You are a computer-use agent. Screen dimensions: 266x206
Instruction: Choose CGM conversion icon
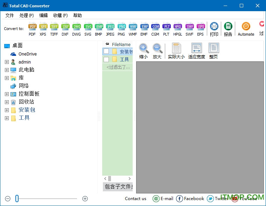click(x=155, y=29)
